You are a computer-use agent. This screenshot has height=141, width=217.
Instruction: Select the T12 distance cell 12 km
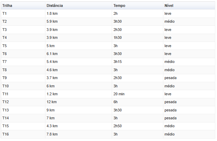pos(78,102)
